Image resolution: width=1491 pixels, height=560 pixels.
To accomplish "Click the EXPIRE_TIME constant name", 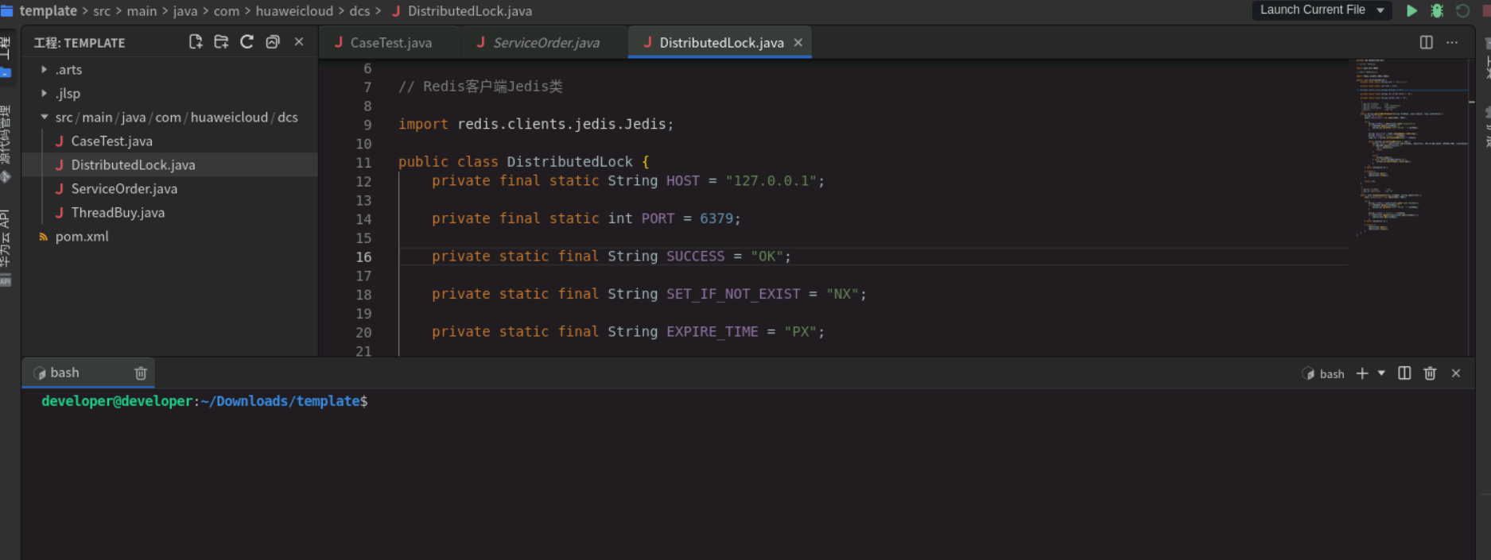I will [712, 332].
